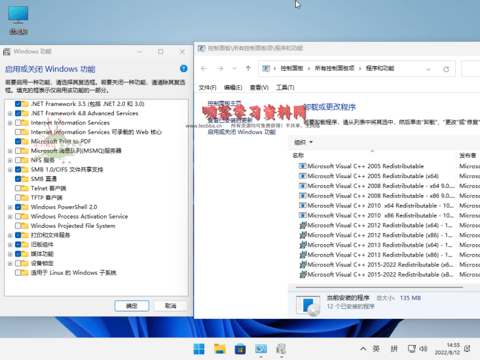Select Visual C++ 2015-2022 Redistributable (x6... icon
480x360 pixels.
(303, 265)
